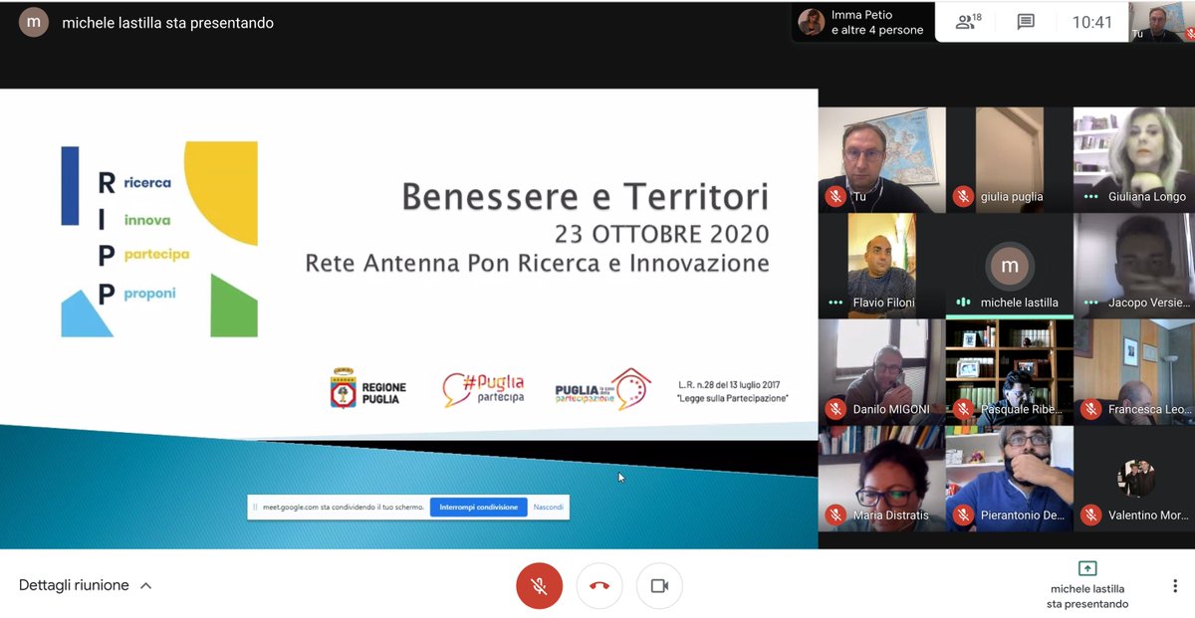Click the muted mic badge on the 'Tu' tile
The image size is (1195, 618).
pyautogui.click(x=835, y=196)
